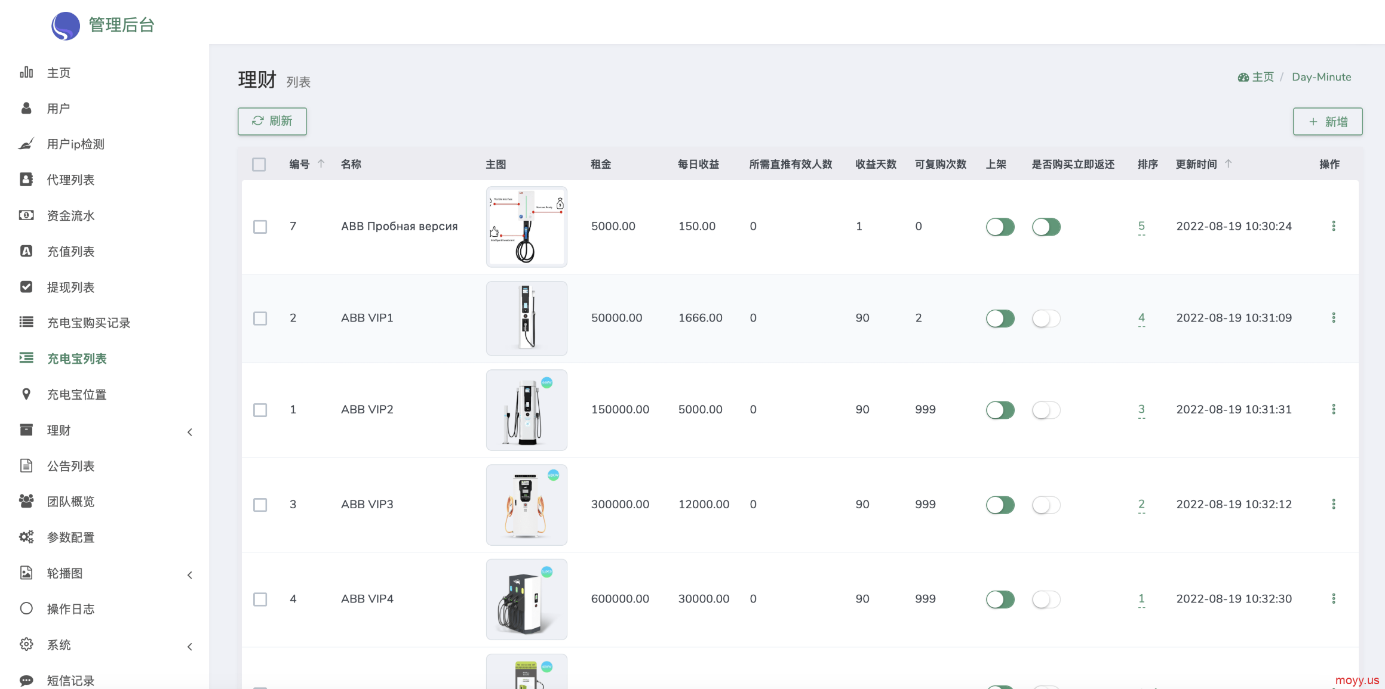
Task: Click the 充电宝购买记录 list icon
Action: (x=26, y=322)
